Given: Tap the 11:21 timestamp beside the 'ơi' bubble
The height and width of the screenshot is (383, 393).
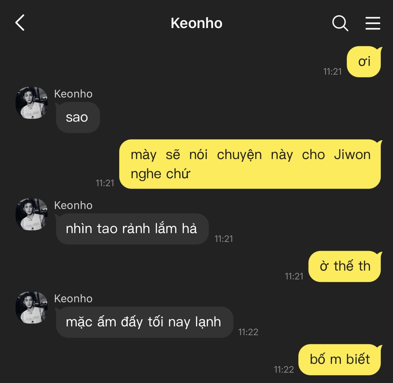Looking at the screenshot, I should [x=332, y=72].
